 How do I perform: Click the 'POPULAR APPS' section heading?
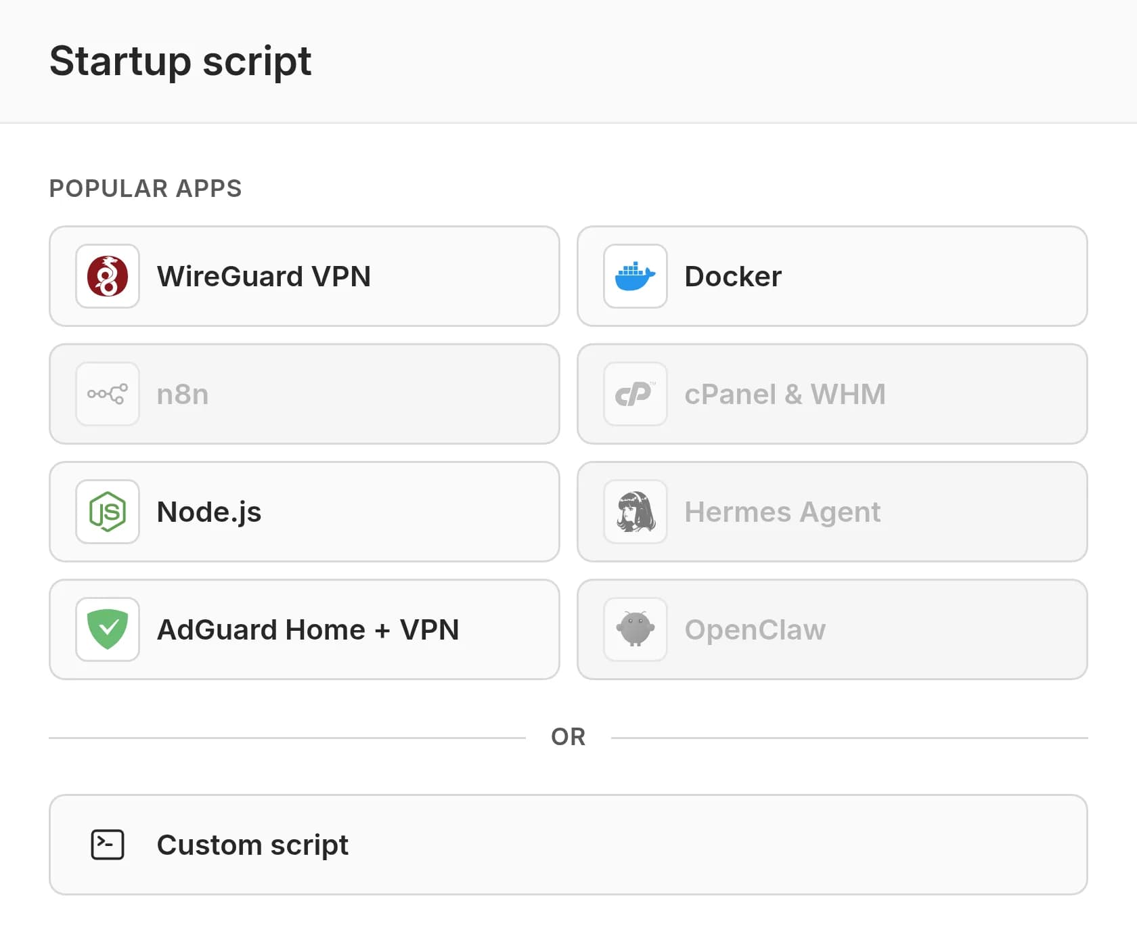(146, 188)
